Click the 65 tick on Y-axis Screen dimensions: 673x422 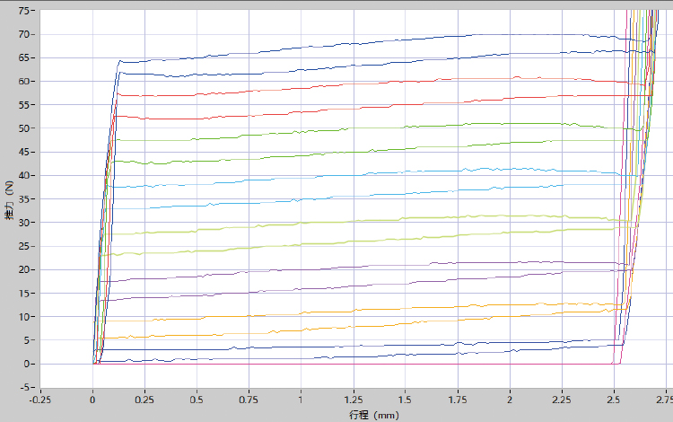click(23, 57)
